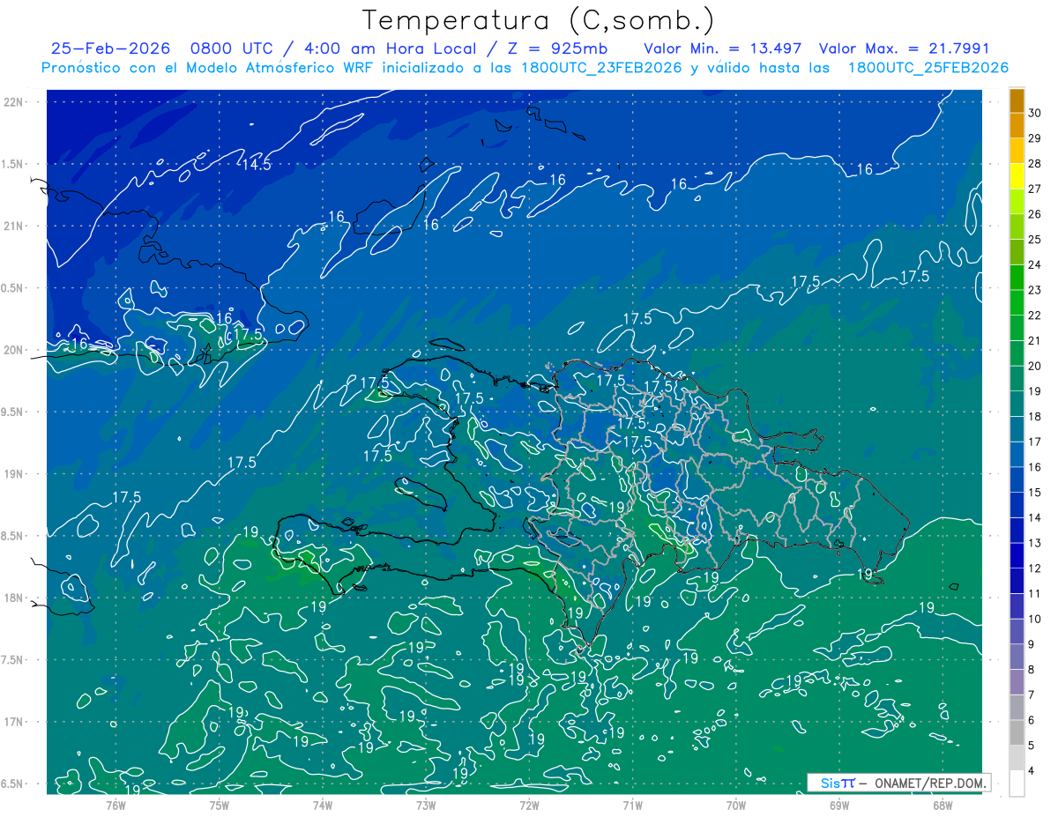1058x817 pixels.
Task: Pick the green swatch between colorbar 21 and 22
Action: click(x=1017, y=328)
